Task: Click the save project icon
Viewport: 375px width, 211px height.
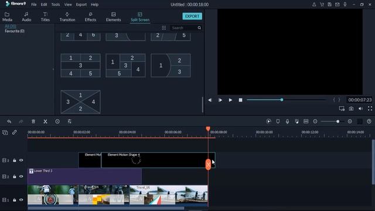Action: tap(329, 5)
